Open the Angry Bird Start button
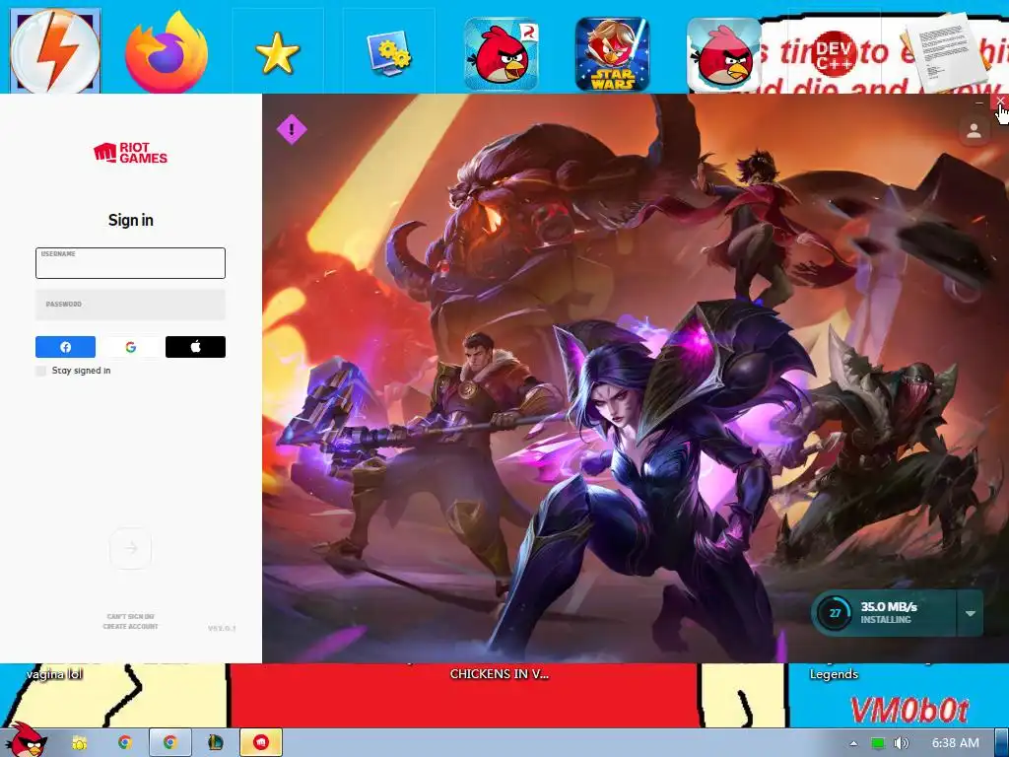1009x757 pixels. [27, 740]
